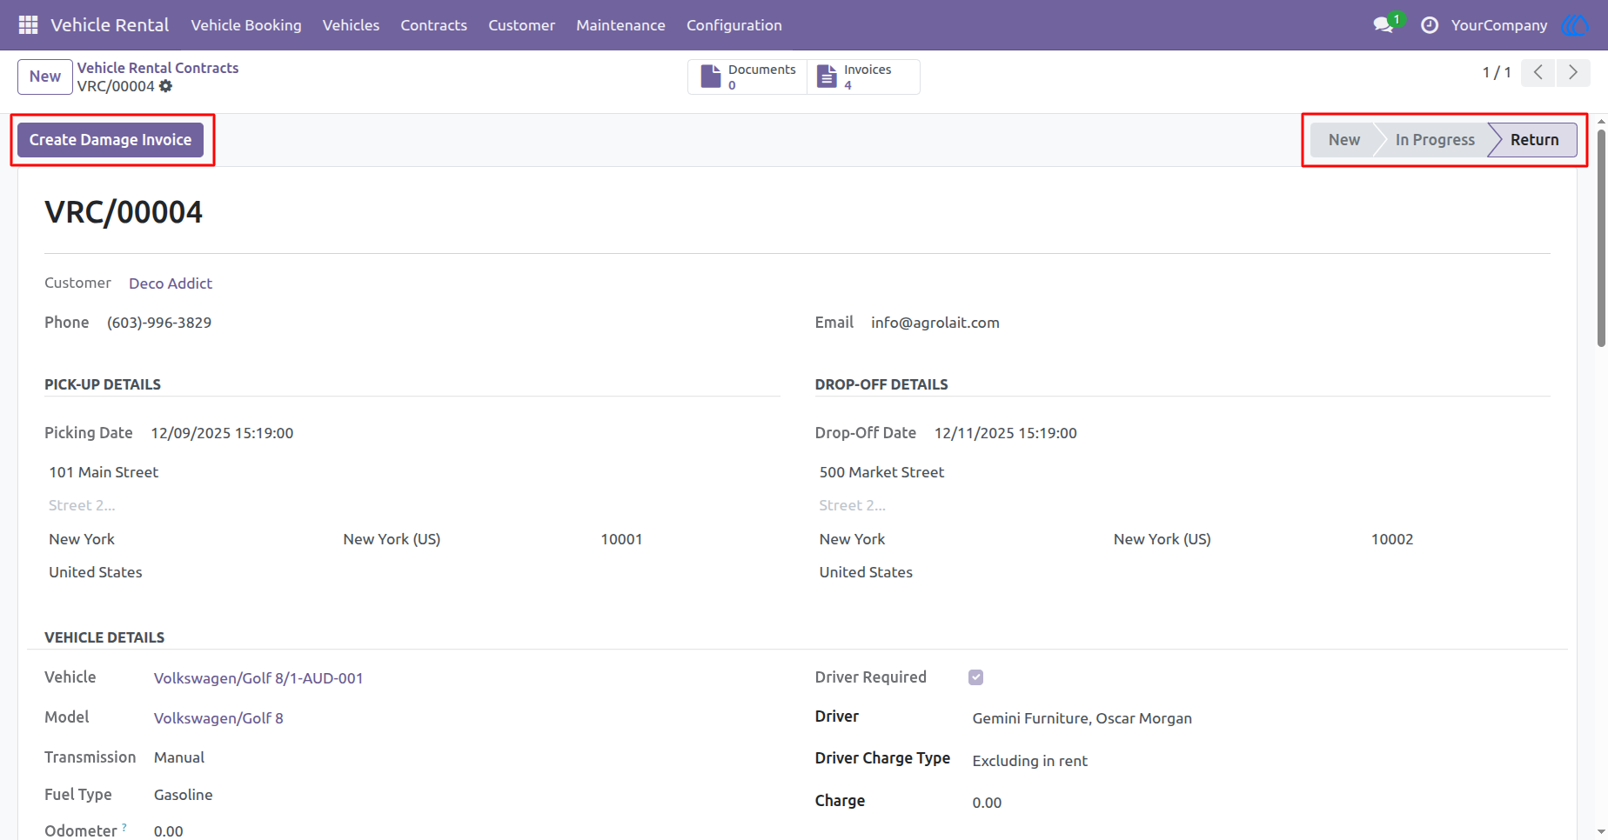Open the Vehicle Booking menu
The height and width of the screenshot is (840, 1608).
(x=246, y=25)
